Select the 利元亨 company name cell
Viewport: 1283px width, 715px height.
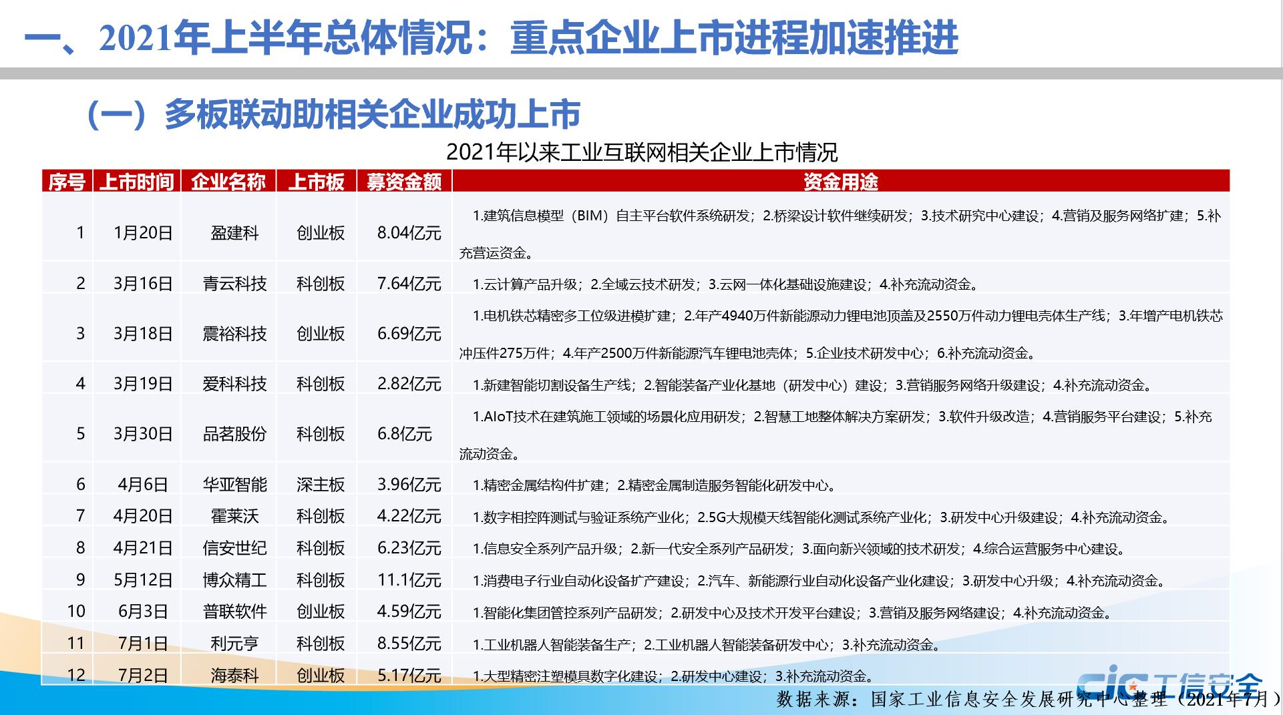pos(234,644)
